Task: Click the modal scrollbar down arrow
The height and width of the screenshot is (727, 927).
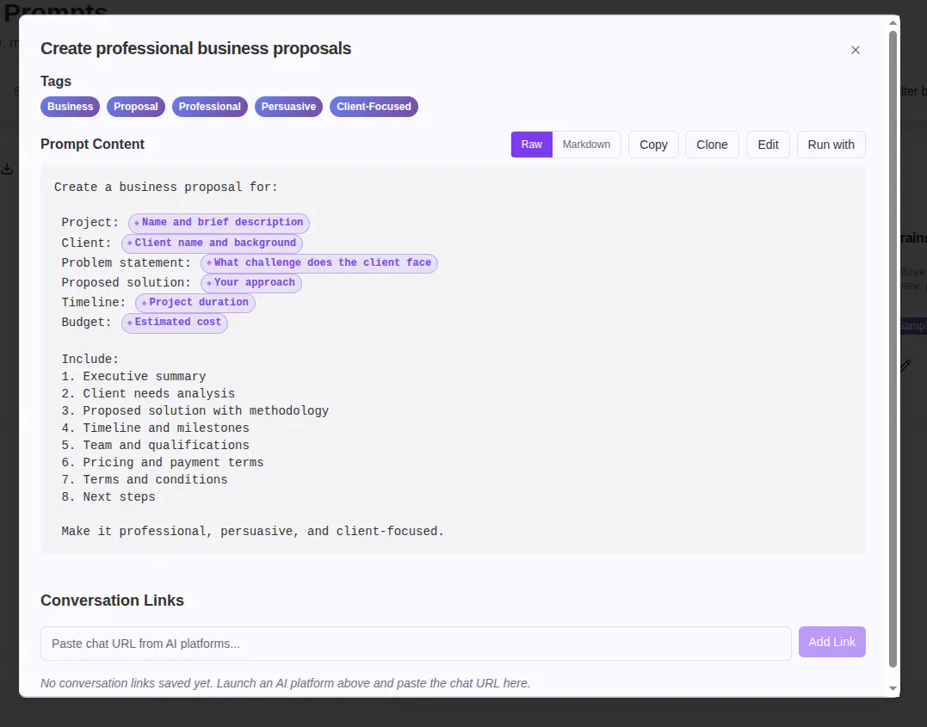Action: point(893,688)
